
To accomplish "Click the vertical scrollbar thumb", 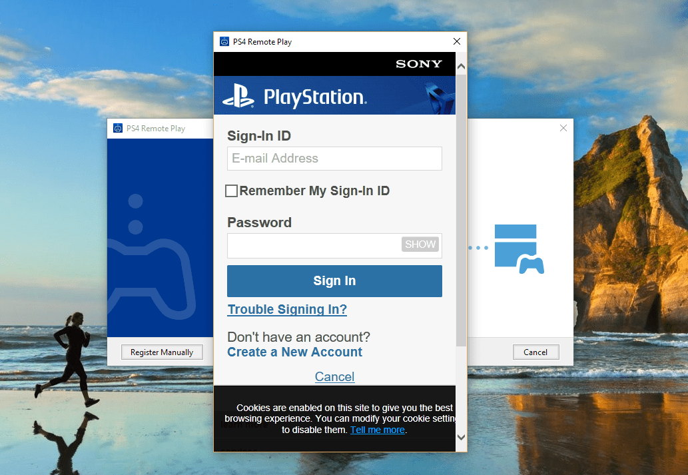I will pos(461,211).
